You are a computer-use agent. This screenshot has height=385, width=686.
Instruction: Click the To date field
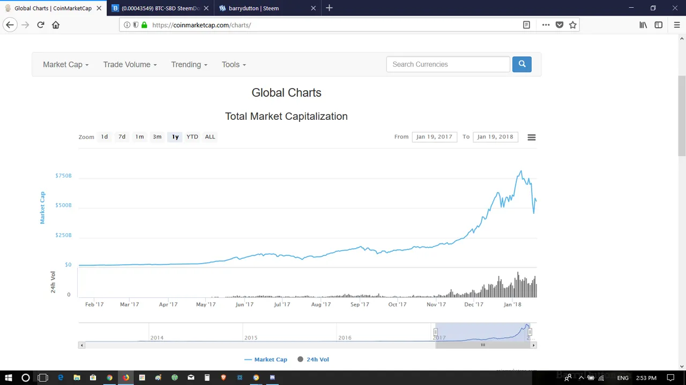pos(495,137)
